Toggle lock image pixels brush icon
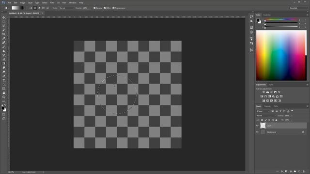This screenshot has width=310, height=174. point(266,120)
